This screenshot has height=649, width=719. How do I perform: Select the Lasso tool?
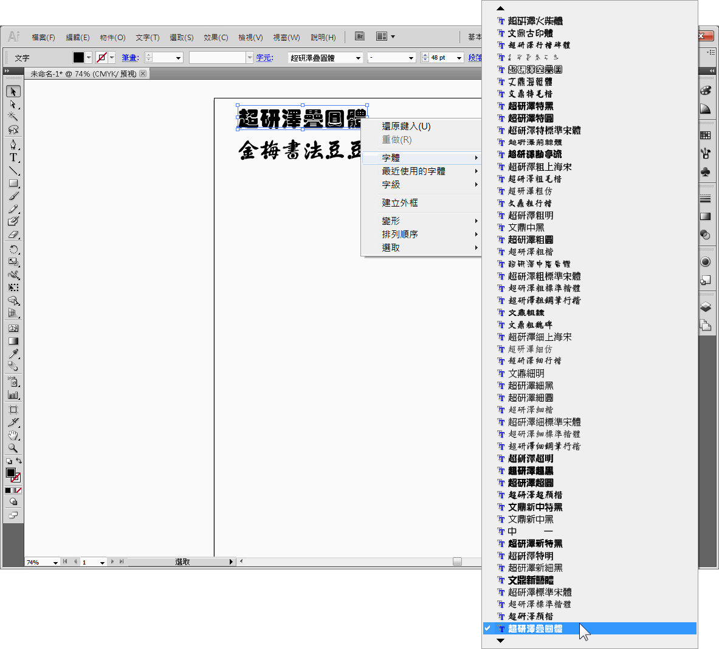[13, 129]
